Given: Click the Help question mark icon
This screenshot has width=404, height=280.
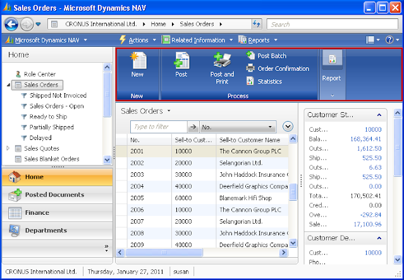Looking at the screenshot, I should coord(389,40).
